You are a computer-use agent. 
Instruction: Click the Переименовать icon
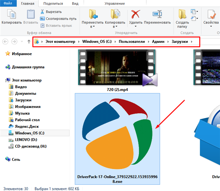pyautogui.click(x=157, y=14)
